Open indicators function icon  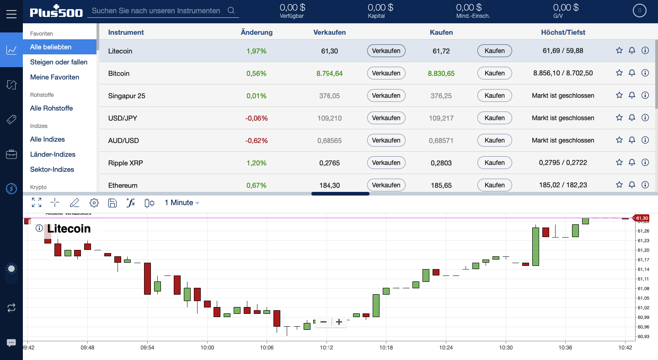coord(131,203)
